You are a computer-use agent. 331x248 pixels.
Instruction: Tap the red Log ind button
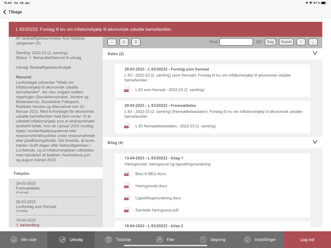(x=307, y=239)
